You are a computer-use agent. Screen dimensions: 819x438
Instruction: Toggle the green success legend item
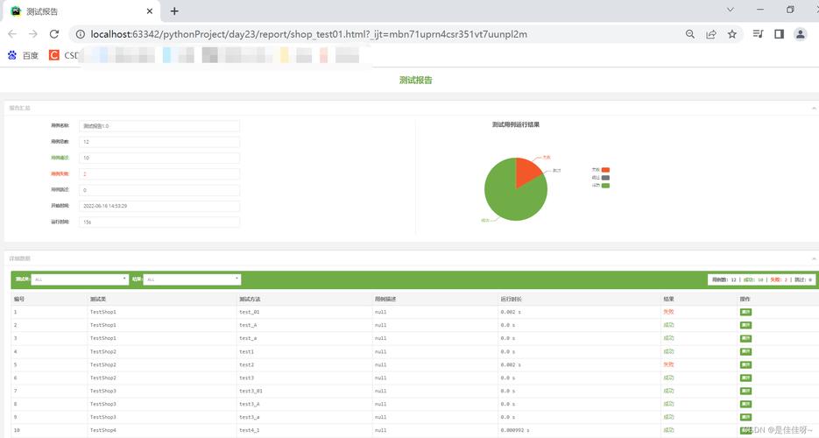[x=601, y=186]
